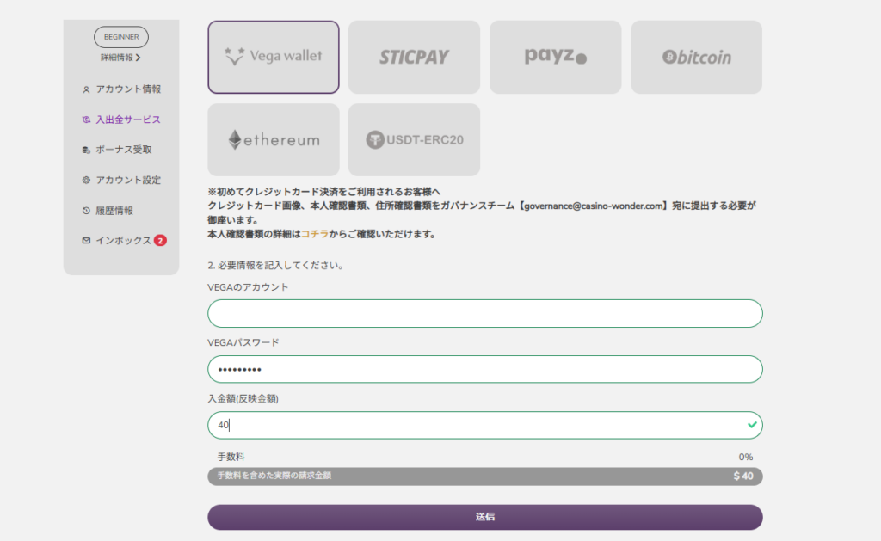Viewport: 881px width, 541px height.
Task: Click the bonus icon by ボーナス受取
Action: click(x=86, y=150)
